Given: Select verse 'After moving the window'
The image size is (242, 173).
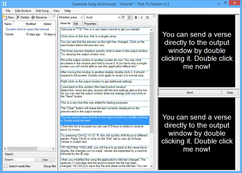Looking at the screenshot, I should click(x=105, y=75).
